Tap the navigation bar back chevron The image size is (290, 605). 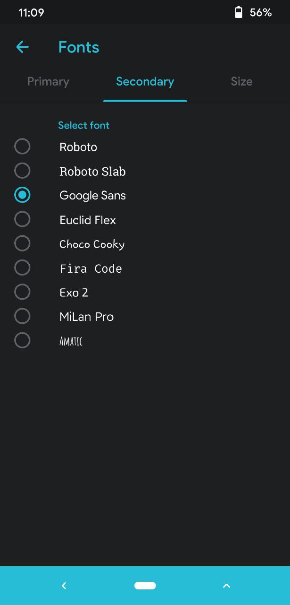pyautogui.click(x=64, y=586)
